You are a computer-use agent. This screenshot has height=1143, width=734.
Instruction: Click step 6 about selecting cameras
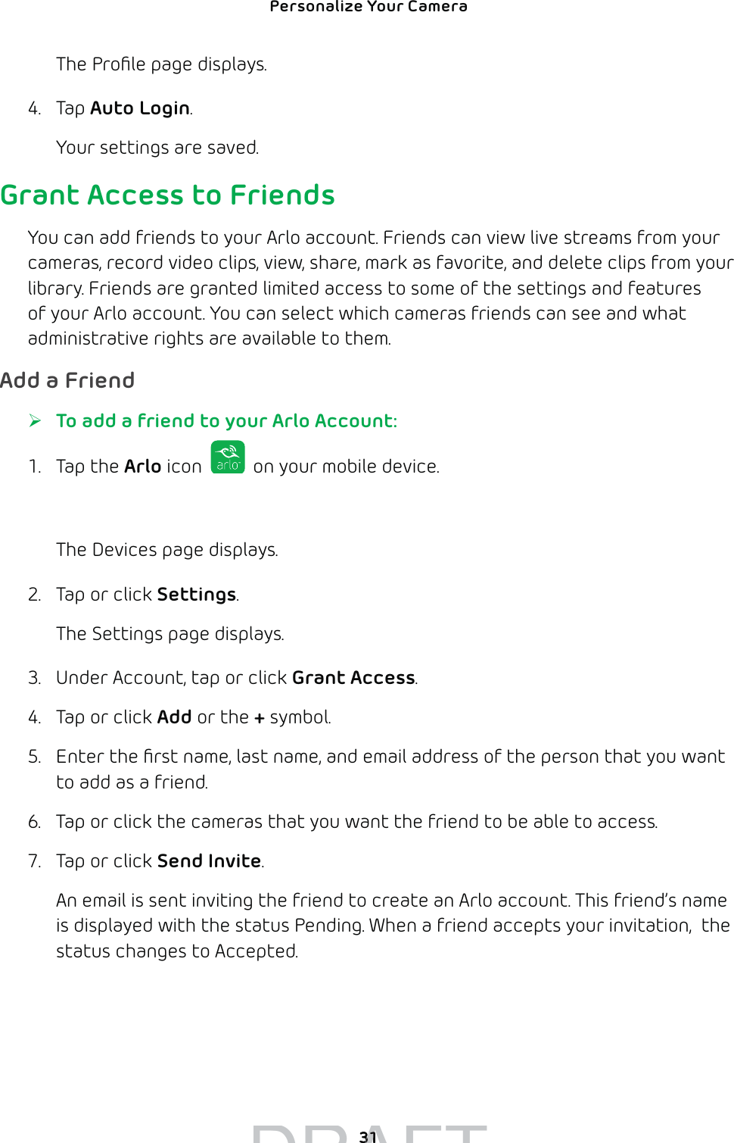click(356, 822)
